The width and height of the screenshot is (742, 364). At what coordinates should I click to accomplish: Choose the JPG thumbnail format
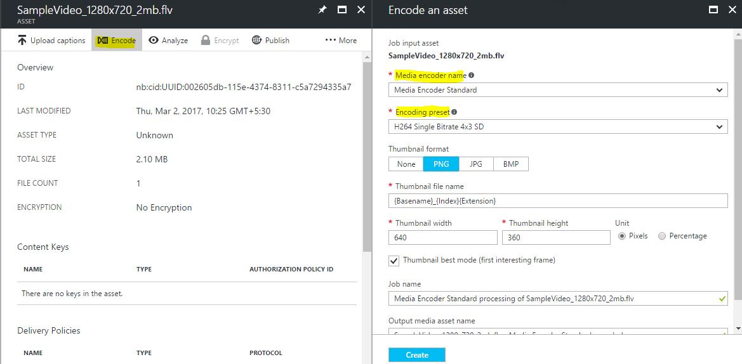point(475,164)
